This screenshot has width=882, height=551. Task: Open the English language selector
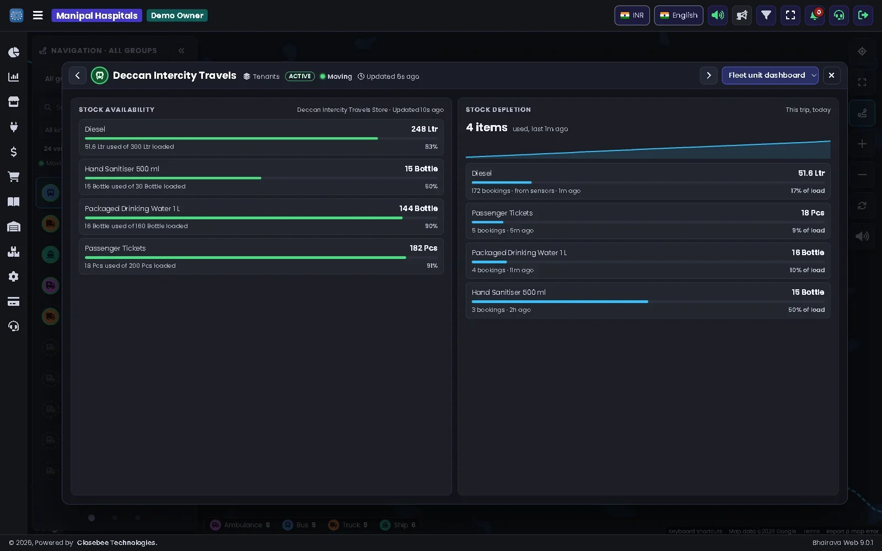click(679, 15)
